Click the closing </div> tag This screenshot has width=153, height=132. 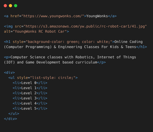[x=11, y=119]
